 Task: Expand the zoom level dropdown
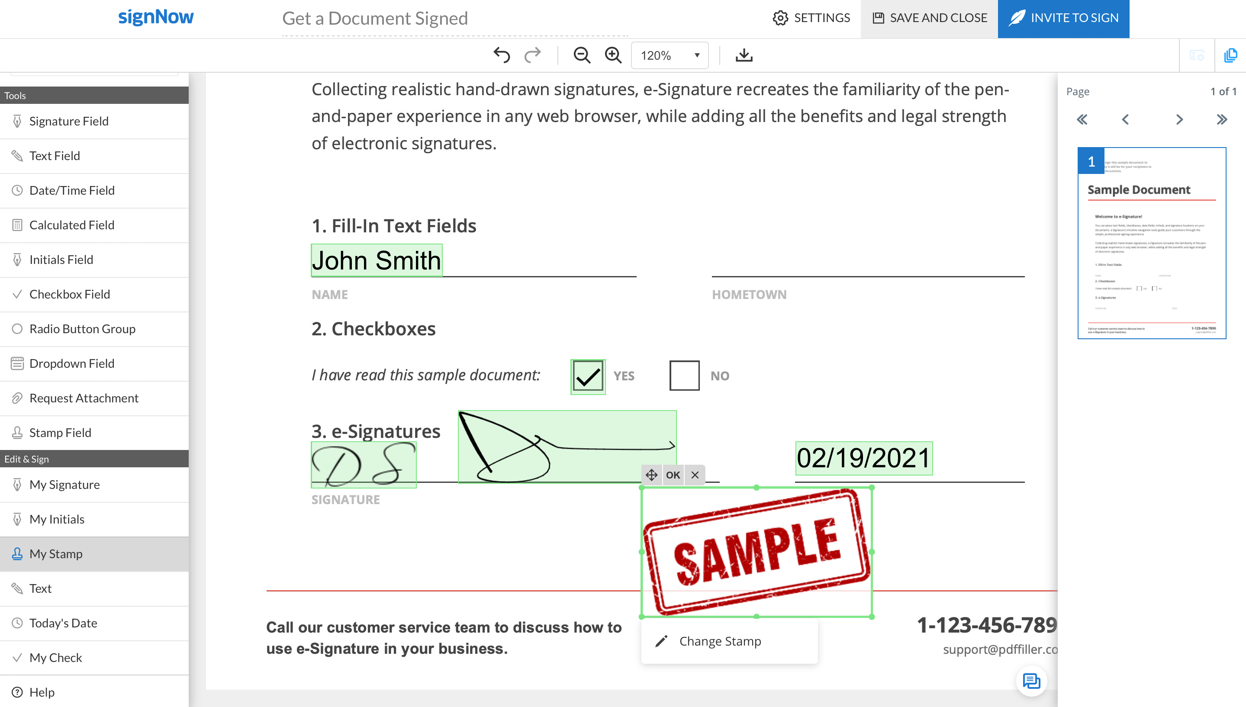point(697,55)
